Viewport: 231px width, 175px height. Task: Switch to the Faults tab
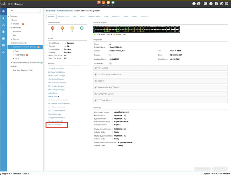point(126,17)
